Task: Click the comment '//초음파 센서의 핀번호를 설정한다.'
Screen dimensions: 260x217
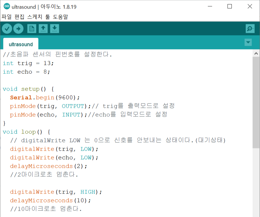Action: (57, 54)
